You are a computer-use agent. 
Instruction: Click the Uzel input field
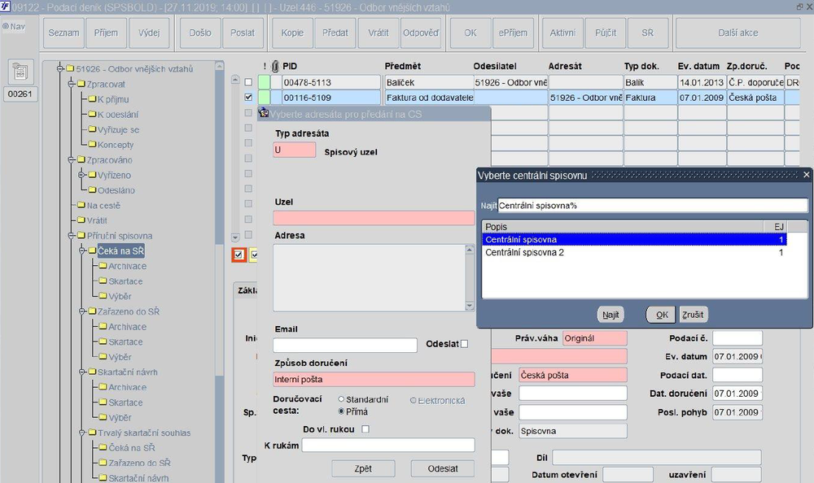pyautogui.click(x=374, y=218)
